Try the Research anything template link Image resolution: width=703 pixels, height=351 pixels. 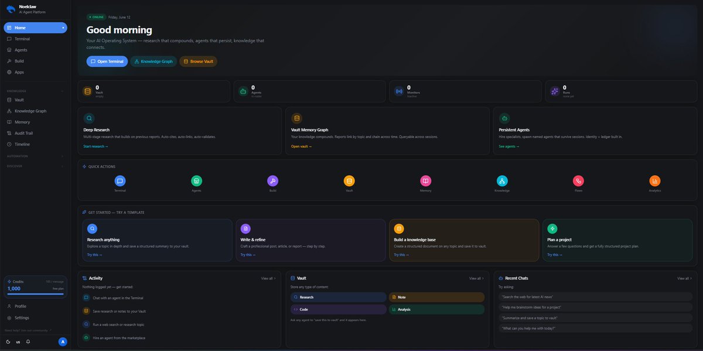(94, 255)
